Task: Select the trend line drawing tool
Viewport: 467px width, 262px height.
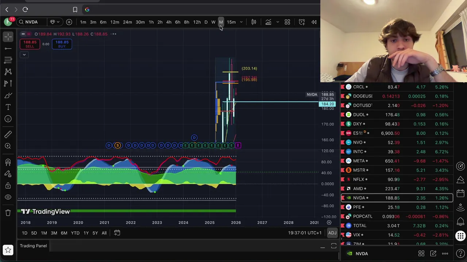Action: [x=8, y=48]
